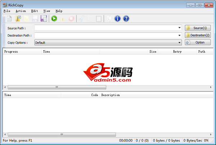
Task: Click the log pane Time column header
Action: [x=32, y=95]
